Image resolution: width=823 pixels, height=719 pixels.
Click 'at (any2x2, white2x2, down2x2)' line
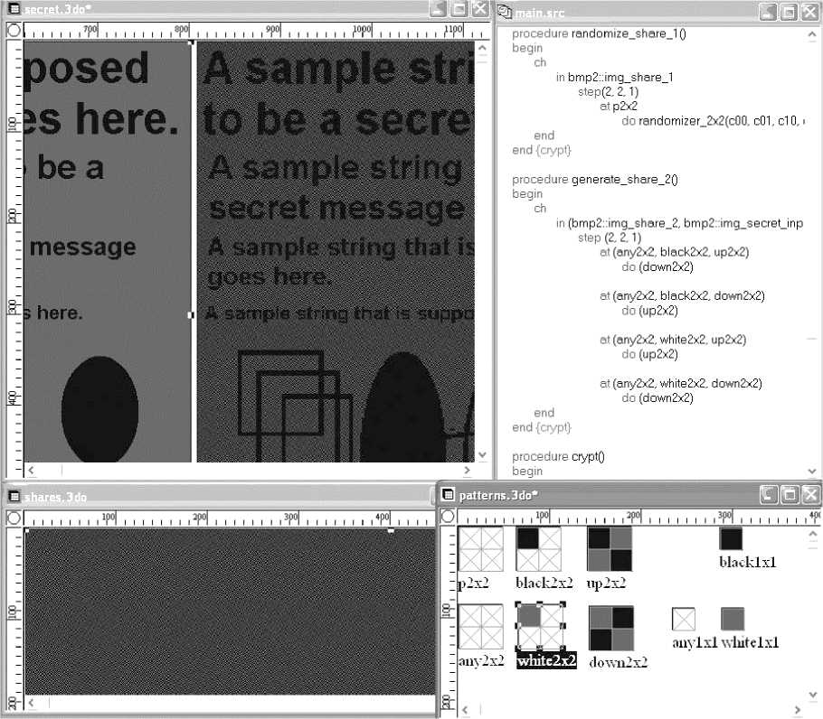[x=680, y=383]
